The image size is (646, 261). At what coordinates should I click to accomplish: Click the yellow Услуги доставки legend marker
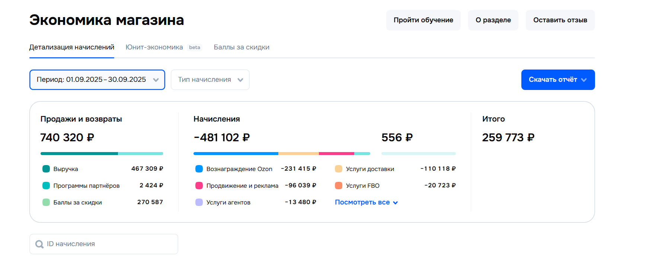pos(339,169)
